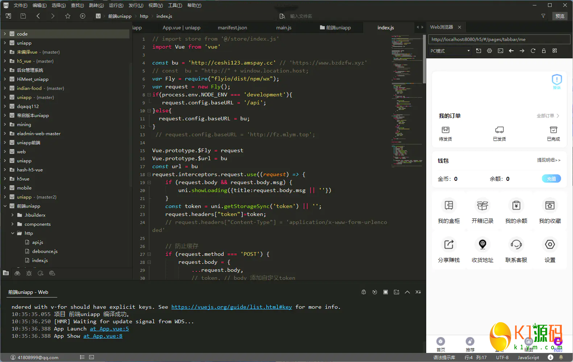This screenshot has width=573, height=362.
Task: Click the bug icon below project tree
Action: [x=29, y=273]
